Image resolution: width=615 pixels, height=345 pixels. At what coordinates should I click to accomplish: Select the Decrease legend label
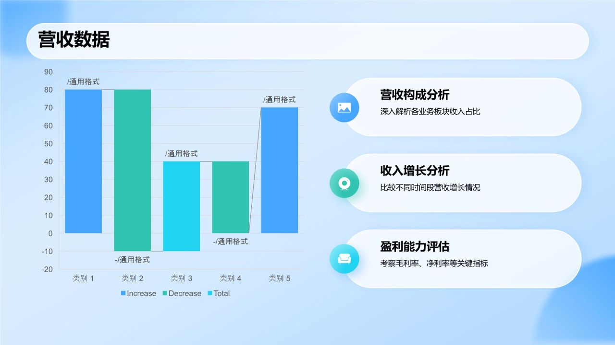pyautogui.click(x=184, y=293)
